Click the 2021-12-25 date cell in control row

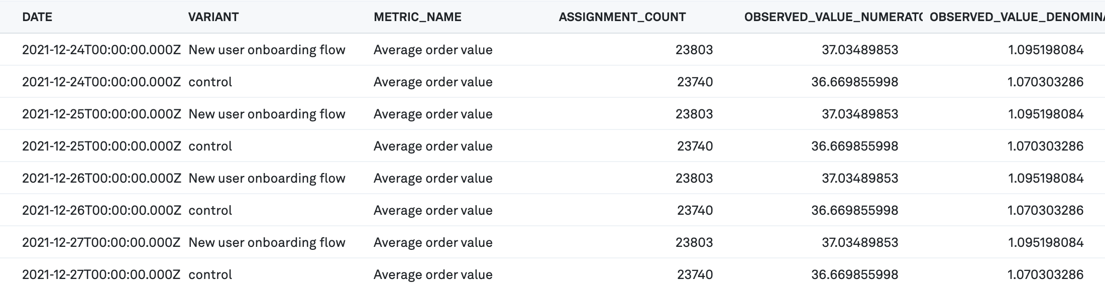point(101,146)
